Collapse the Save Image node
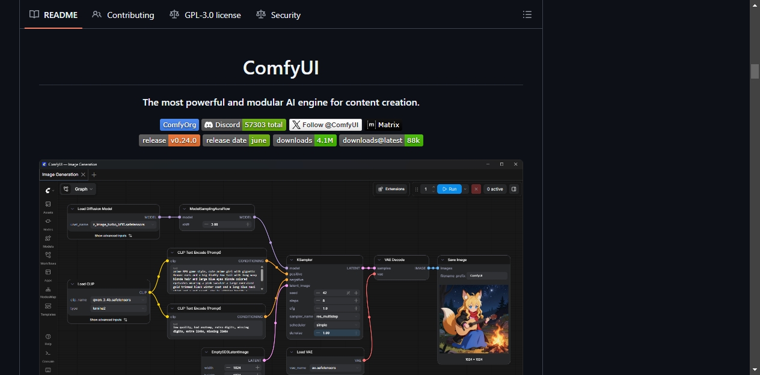The width and height of the screenshot is (760, 375). [x=443, y=260]
